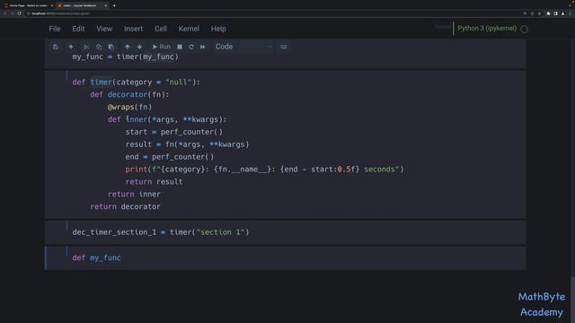Image resolution: width=575 pixels, height=323 pixels.
Task: Restart the kernel with circular arrow icon
Action: [x=191, y=47]
